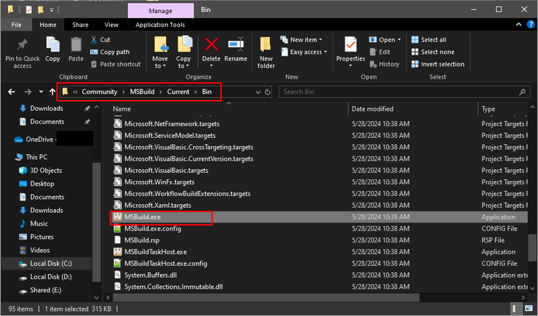Sort by the Type column header
538x316 pixels.
coord(488,109)
